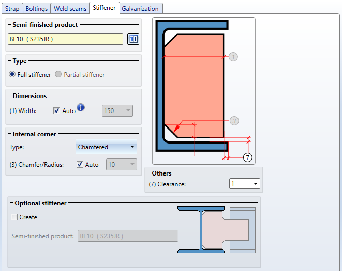The width and height of the screenshot is (342, 271).
Task: Click the circled 7 clearance marker in the diagram
Action: click(247, 157)
